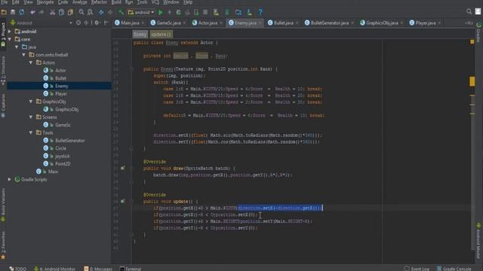
Task: Click the Undo toolbar icon
Action: click(x=32, y=12)
